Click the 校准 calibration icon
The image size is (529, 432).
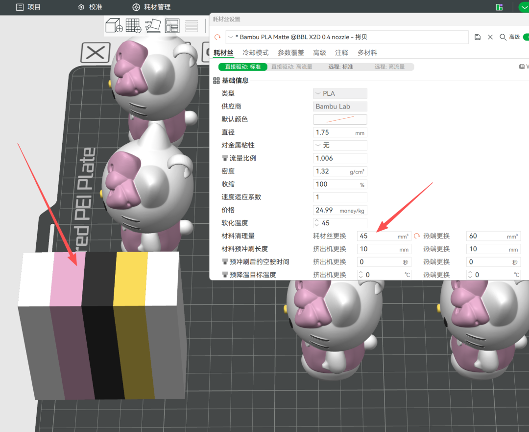pos(81,7)
